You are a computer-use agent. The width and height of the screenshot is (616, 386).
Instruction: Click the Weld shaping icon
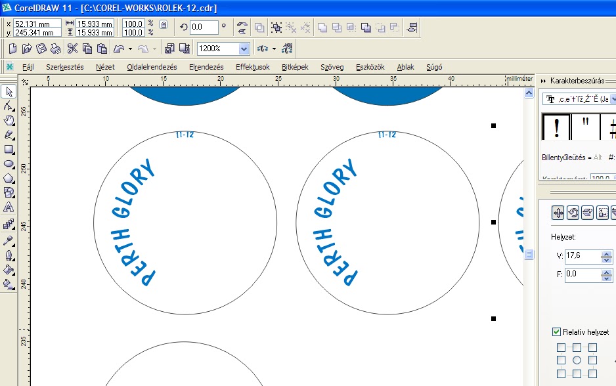point(322,28)
